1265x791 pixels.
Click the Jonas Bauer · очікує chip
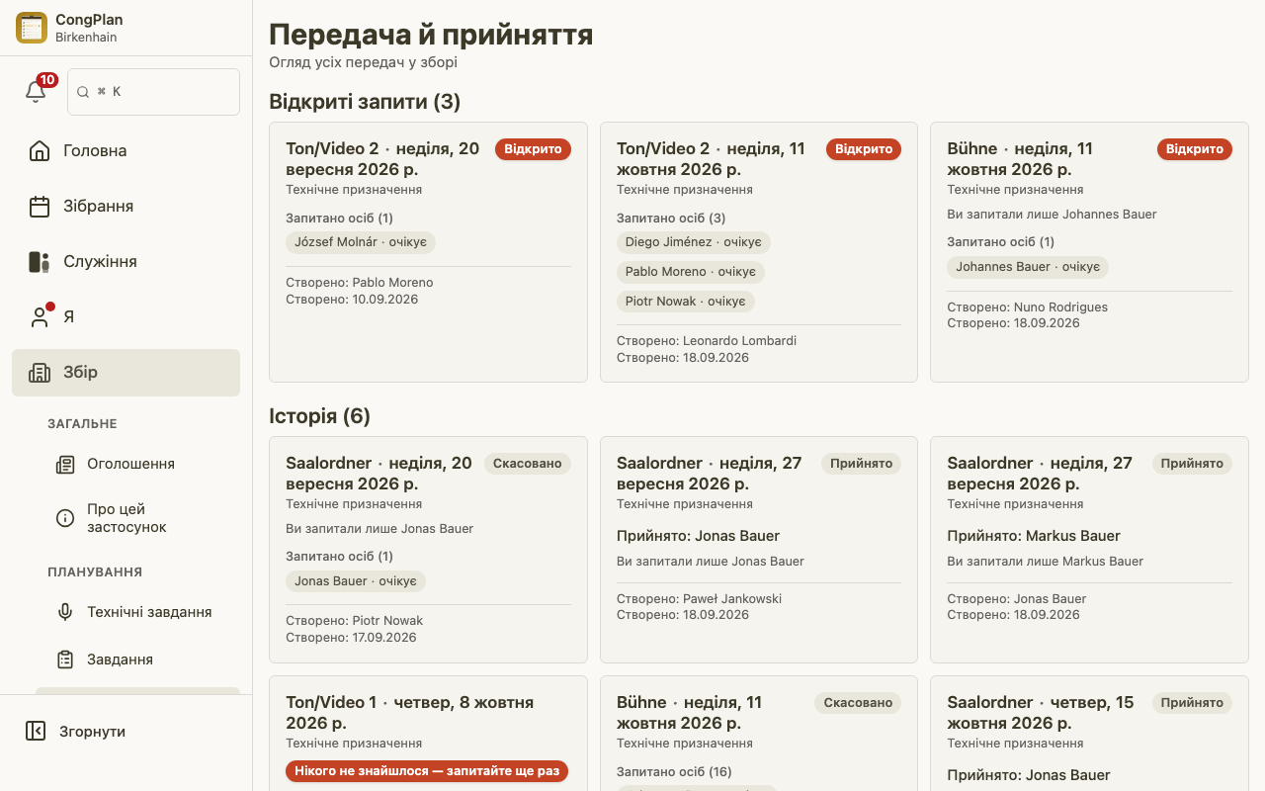[356, 581]
